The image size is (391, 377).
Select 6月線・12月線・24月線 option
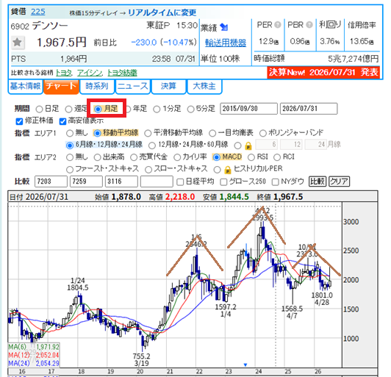click(70, 145)
